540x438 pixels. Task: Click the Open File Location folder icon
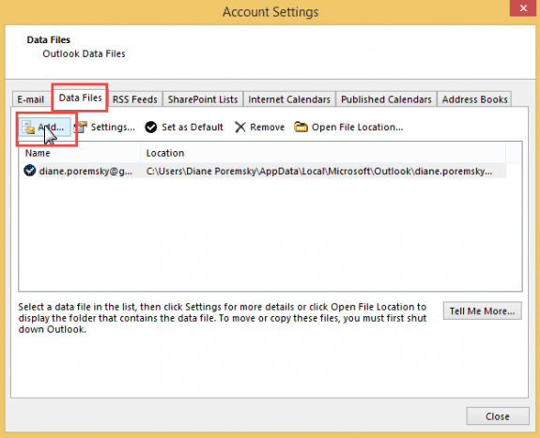coord(301,127)
